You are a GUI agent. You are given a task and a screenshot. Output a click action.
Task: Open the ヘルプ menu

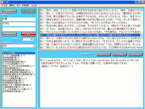(x=34, y=6)
